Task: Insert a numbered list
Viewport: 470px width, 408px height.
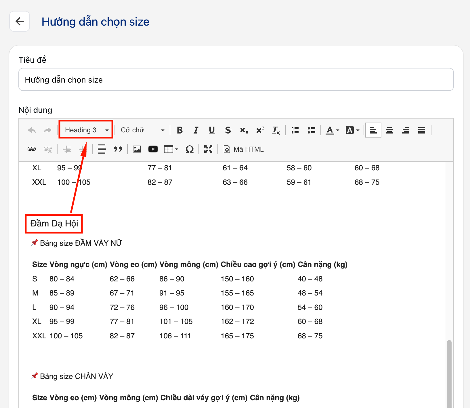Action: coord(295,130)
